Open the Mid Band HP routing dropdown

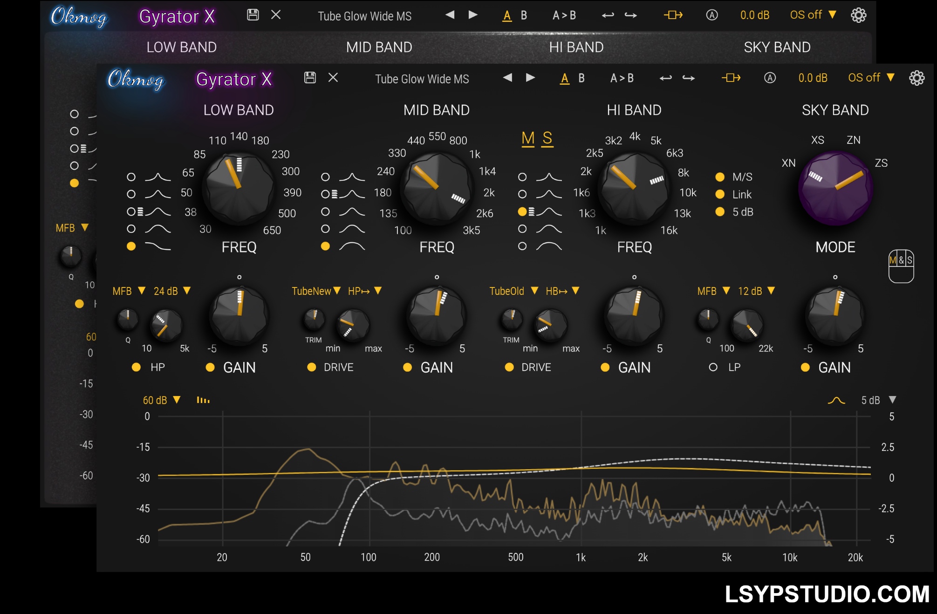[x=365, y=291]
